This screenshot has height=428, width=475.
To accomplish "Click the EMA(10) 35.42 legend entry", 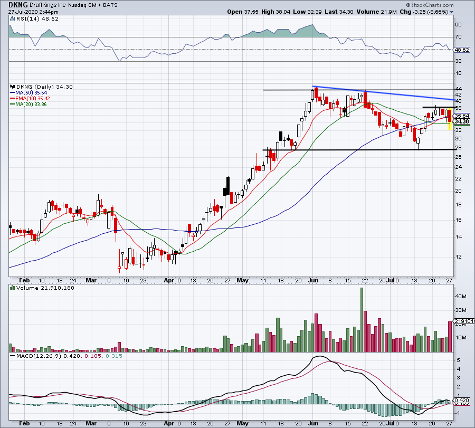I will coord(33,99).
